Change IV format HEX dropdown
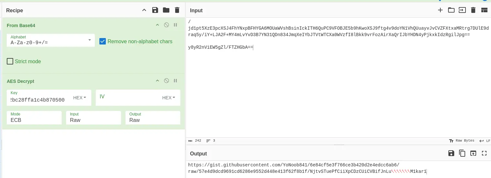 coord(169,98)
